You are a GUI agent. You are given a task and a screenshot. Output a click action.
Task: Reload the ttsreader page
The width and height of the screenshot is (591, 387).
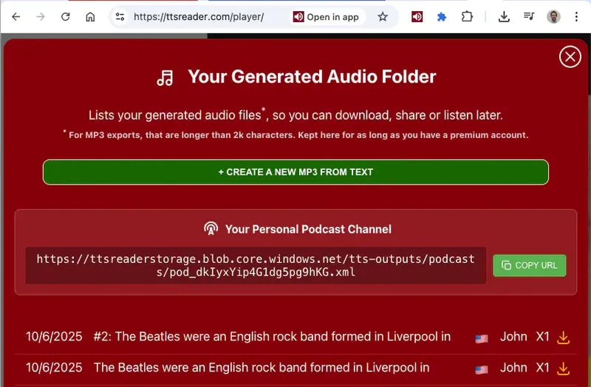tap(66, 16)
